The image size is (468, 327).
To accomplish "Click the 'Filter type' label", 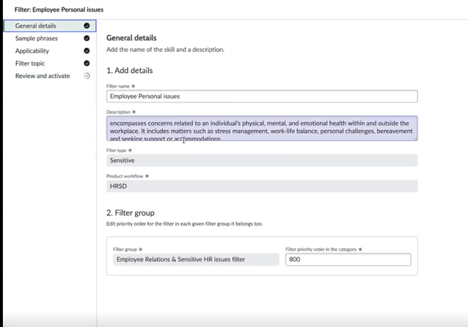I will (x=116, y=150).
